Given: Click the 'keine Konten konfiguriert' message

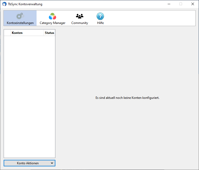Looking at the screenshot, I should (127, 98).
